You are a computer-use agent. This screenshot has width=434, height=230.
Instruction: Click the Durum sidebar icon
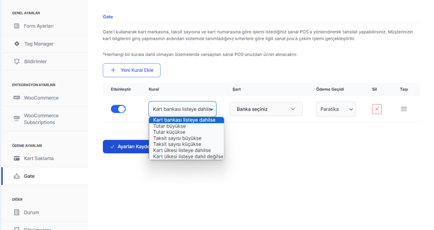(x=17, y=212)
